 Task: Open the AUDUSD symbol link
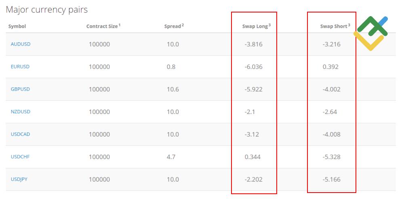(x=21, y=44)
